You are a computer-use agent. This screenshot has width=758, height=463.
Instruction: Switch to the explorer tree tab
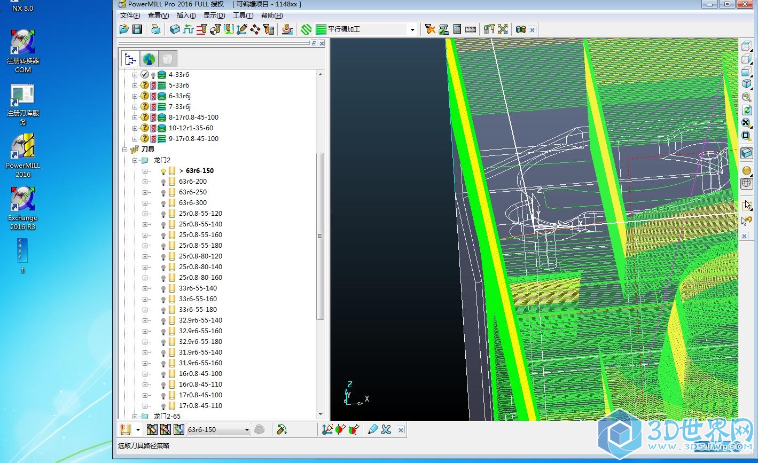pyautogui.click(x=130, y=59)
